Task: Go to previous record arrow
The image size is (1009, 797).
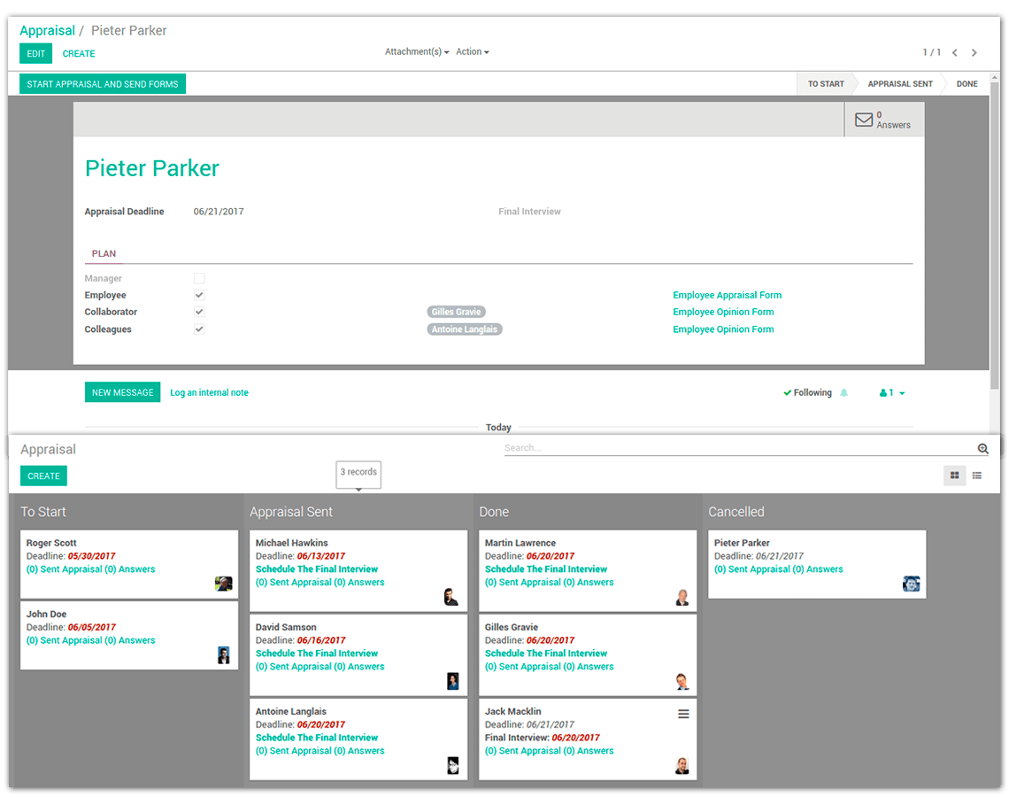Action: tap(955, 53)
